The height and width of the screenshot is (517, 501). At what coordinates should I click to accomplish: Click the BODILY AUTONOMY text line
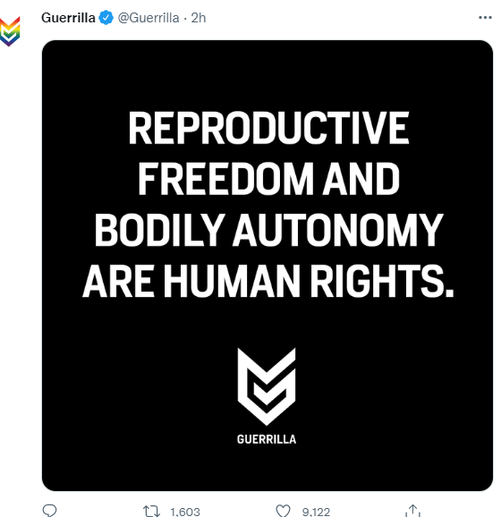point(268,230)
